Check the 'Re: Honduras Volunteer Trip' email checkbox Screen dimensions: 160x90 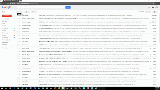coord(18,28)
